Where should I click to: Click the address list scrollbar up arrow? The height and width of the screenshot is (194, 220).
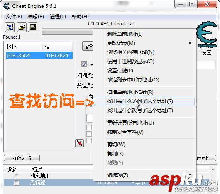(213, 169)
